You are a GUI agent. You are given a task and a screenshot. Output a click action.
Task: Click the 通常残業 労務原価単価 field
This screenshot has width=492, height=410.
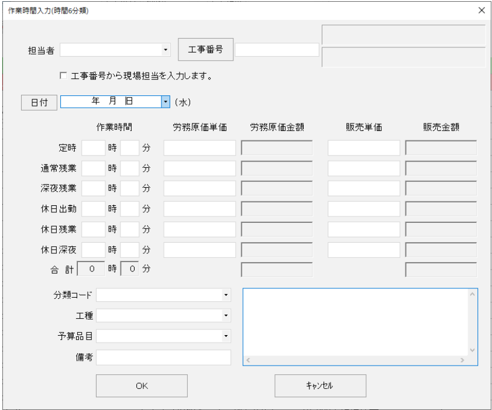[x=199, y=168]
